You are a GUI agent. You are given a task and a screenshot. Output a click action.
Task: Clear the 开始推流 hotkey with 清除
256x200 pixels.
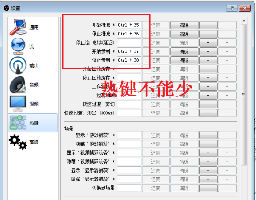coord(184,25)
